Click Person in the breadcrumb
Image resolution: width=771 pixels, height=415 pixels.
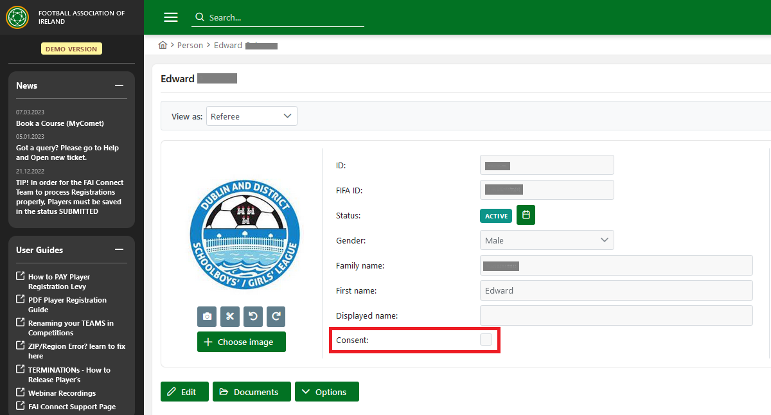click(190, 46)
